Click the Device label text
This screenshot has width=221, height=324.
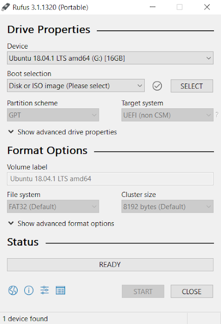pyautogui.click(x=18, y=46)
